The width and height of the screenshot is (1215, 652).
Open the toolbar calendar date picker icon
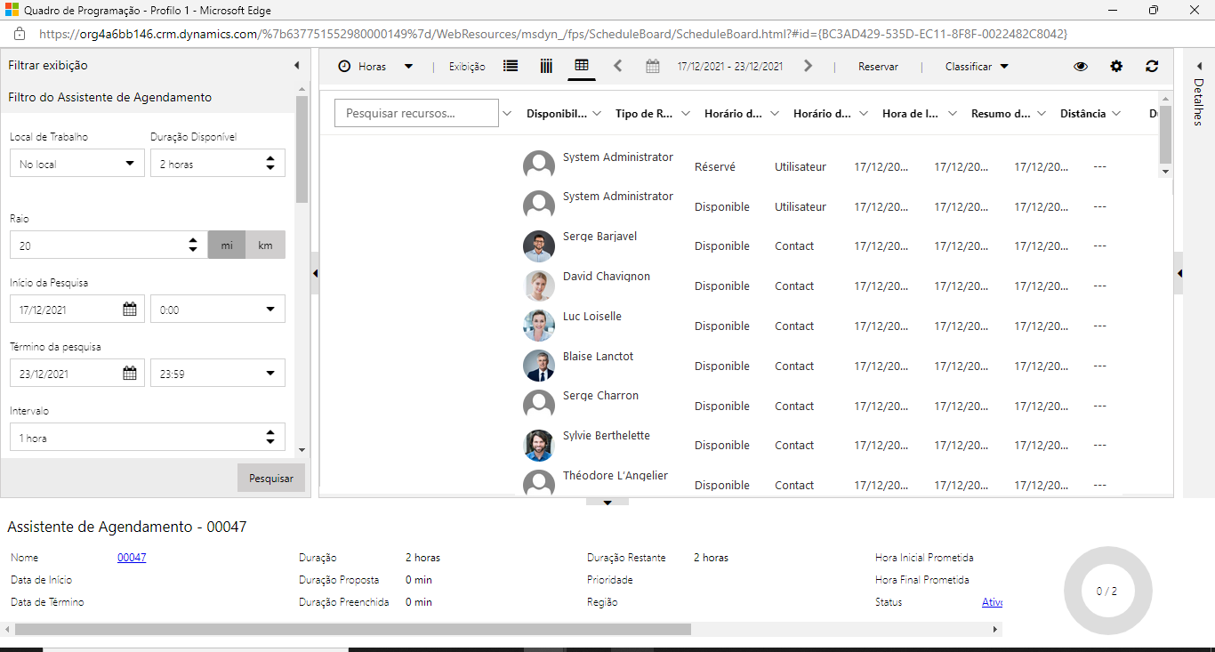pyautogui.click(x=653, y=67)
